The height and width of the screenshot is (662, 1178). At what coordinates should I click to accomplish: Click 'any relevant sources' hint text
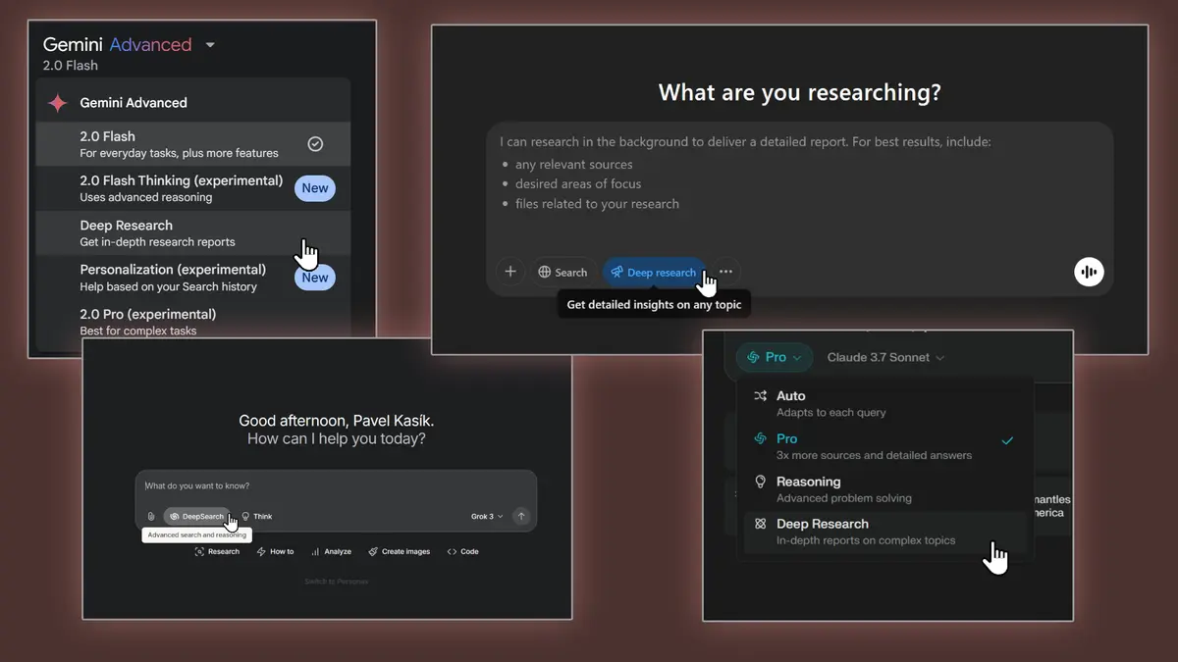(x=574, y=165)
